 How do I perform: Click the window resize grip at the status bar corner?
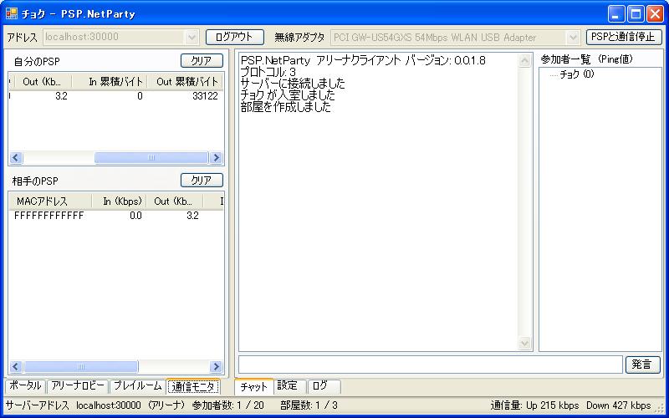pyautogui.click(x=661, y=408)
